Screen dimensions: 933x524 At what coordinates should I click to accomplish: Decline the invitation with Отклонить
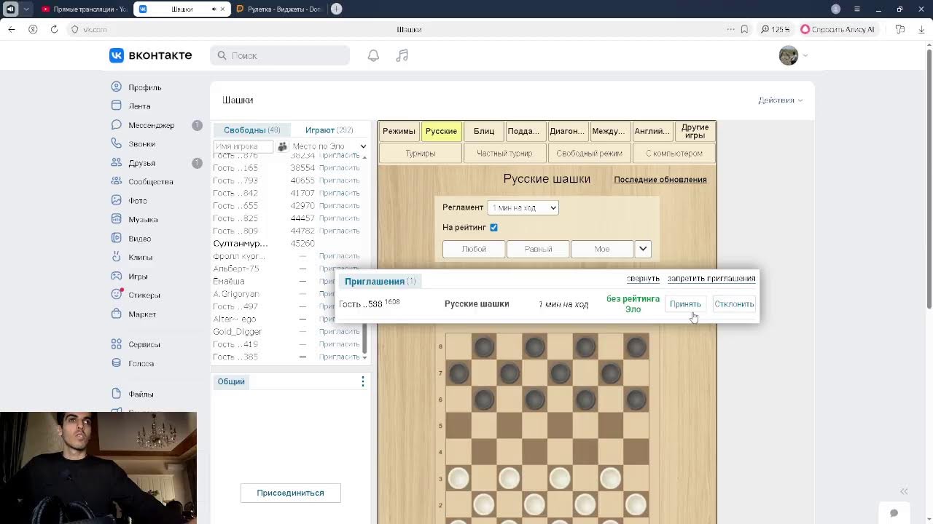pos(734,304)
